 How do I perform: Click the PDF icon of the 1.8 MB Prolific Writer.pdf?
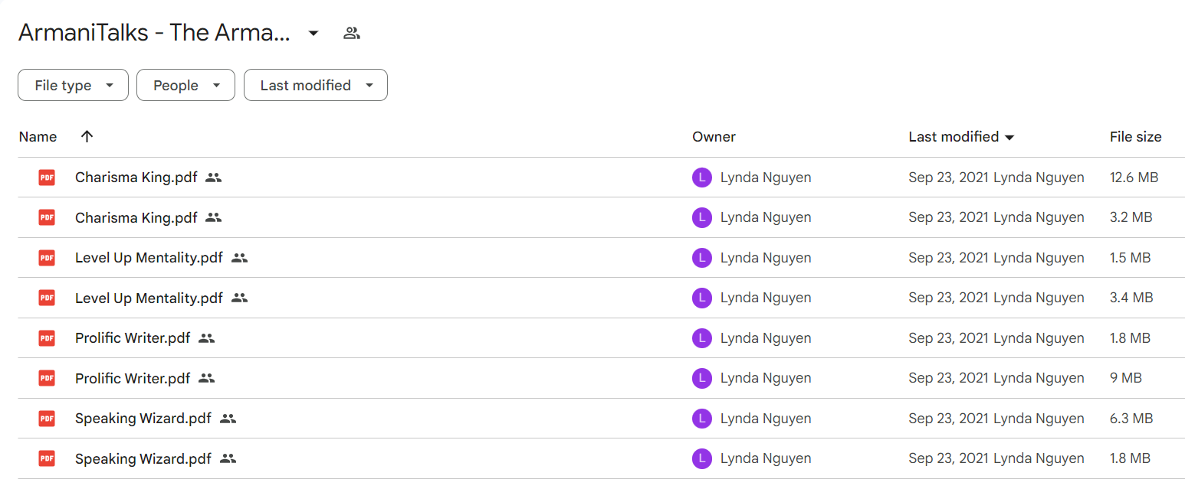pyautogui.click(x=47, y=338)
